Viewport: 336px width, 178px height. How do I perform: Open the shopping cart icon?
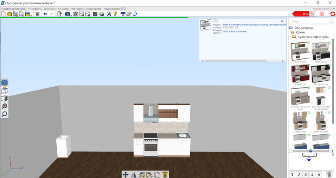(312, 14)
